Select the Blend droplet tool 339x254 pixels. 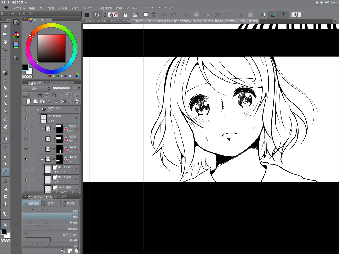[5, 139]
